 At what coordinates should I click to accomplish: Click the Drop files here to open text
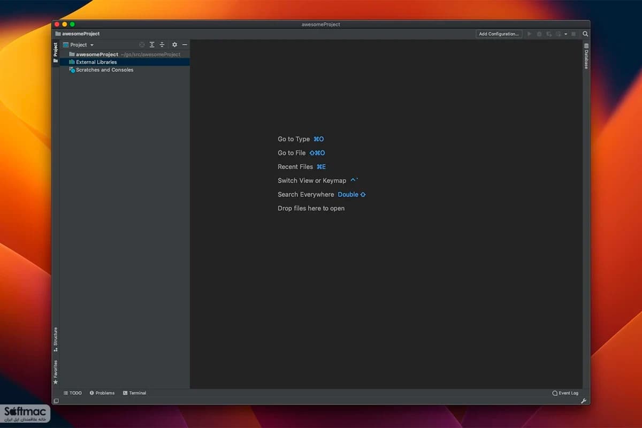coord(311,209)
